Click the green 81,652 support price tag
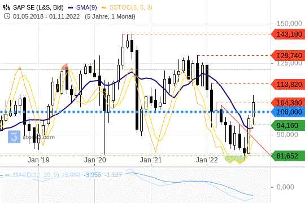Screen dimensions: 305x203 (x=288, y=156)
